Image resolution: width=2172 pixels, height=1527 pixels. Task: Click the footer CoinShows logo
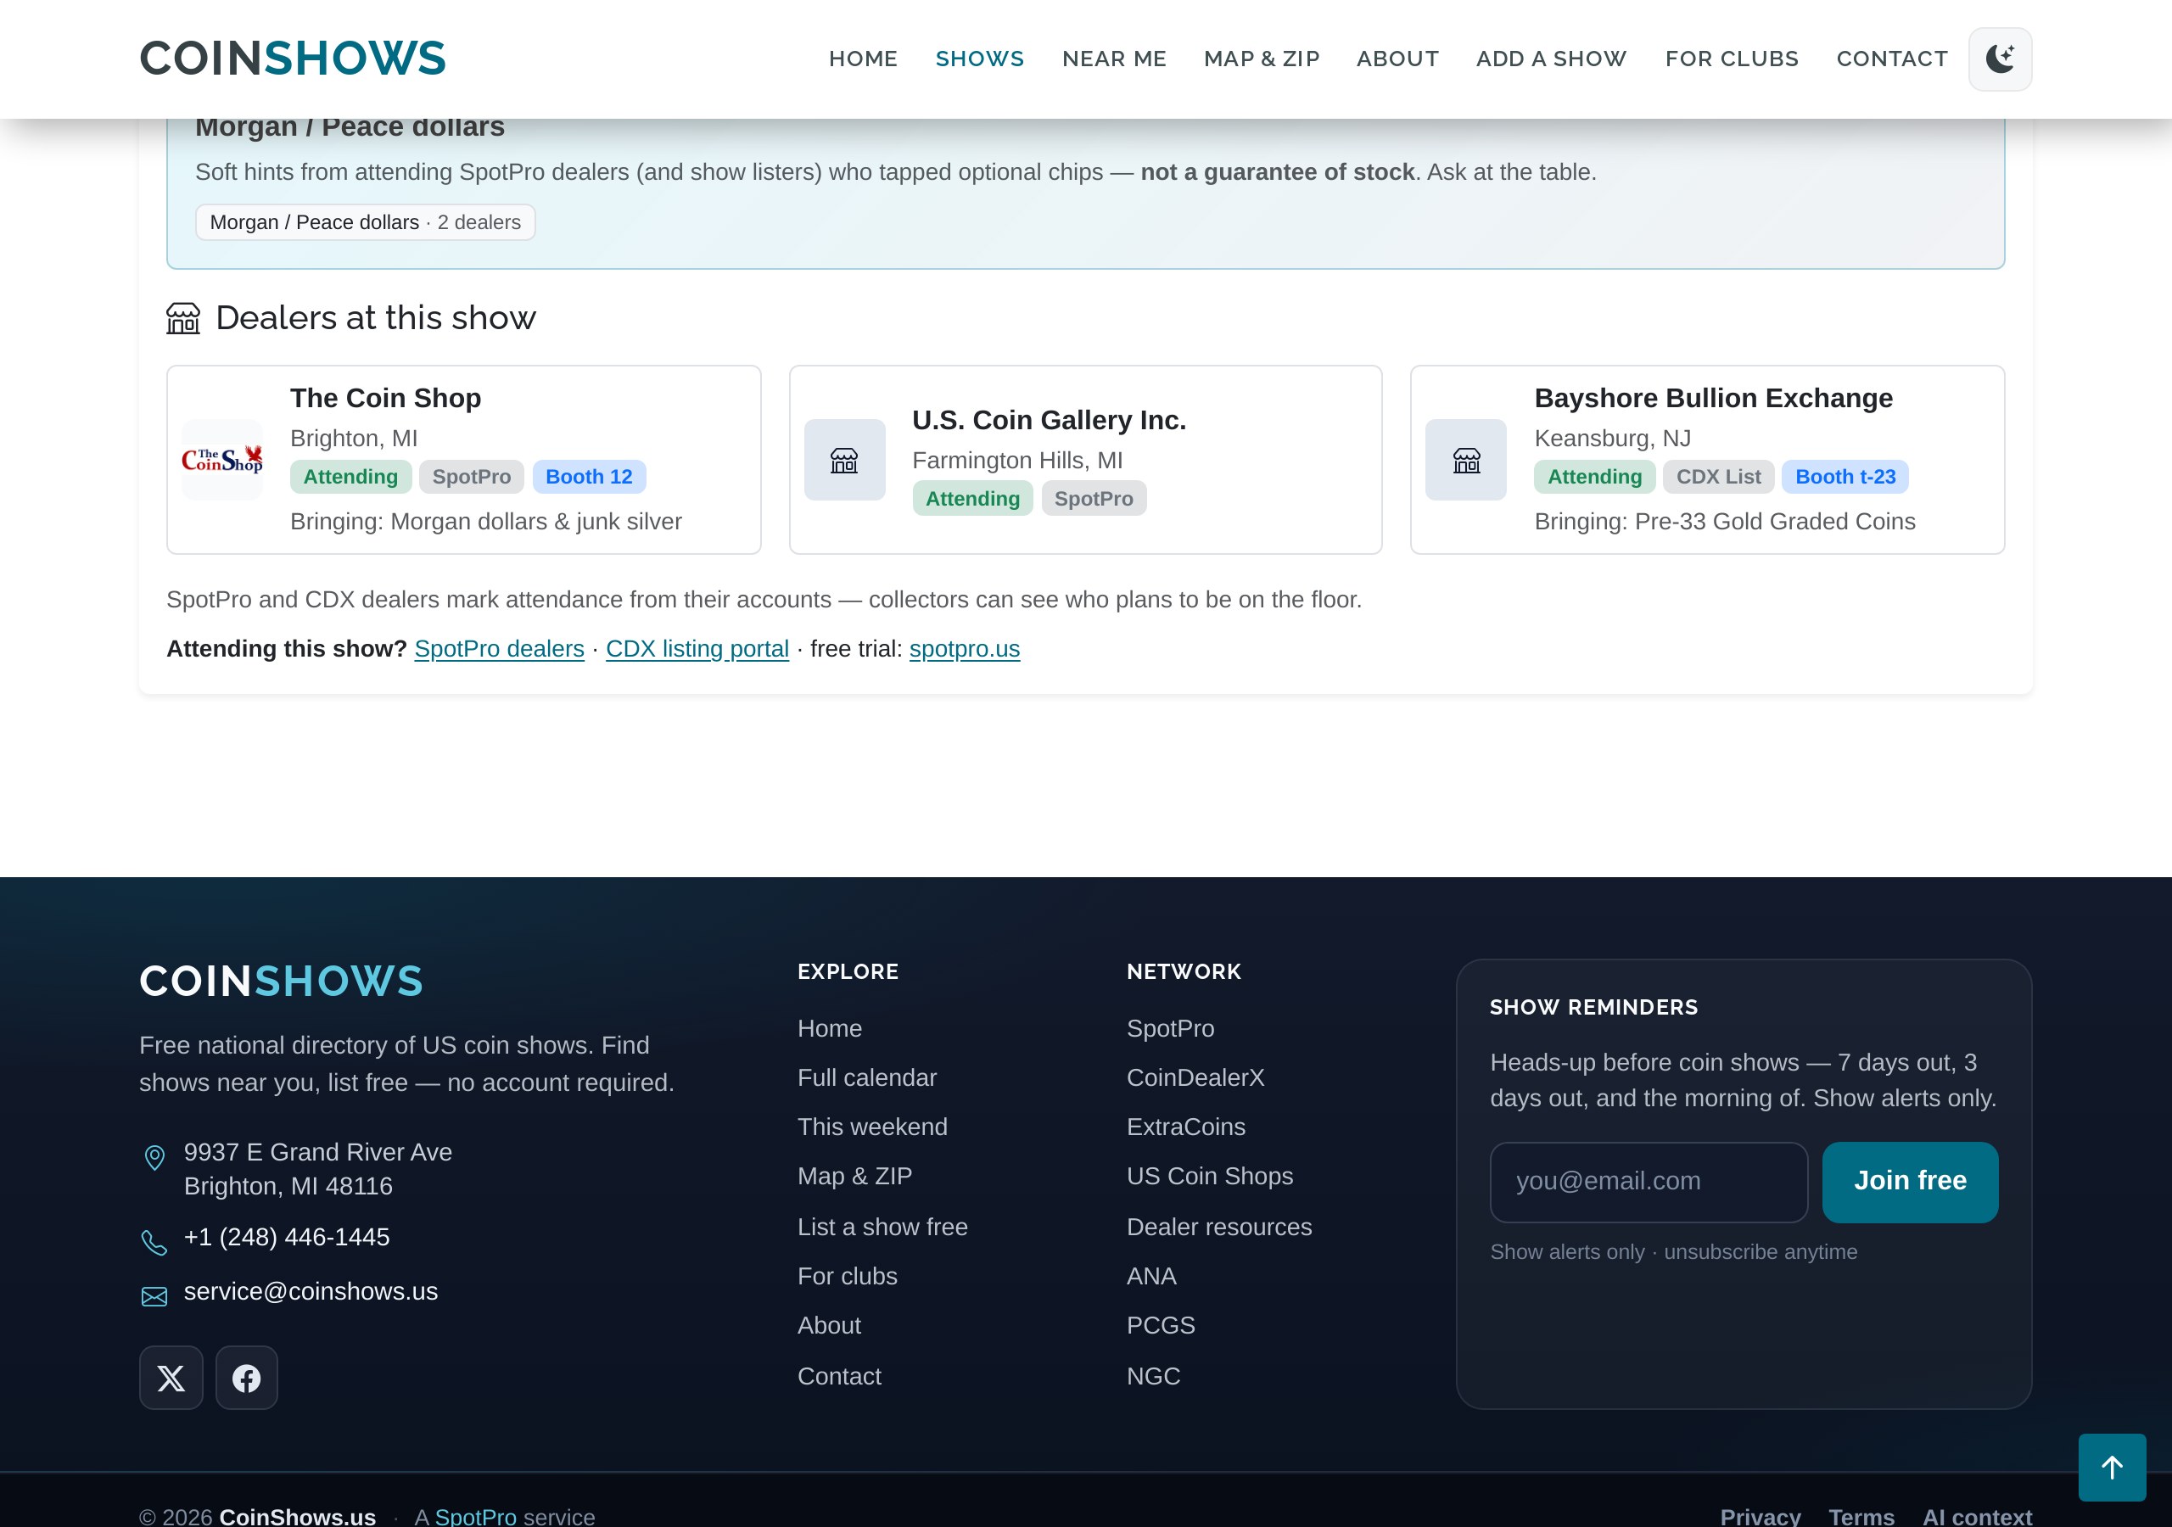pyautogui.click(x=282, y=982)
